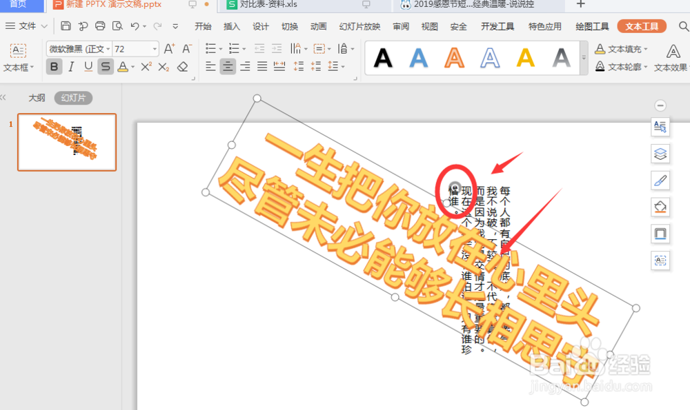Image resolution: width=690 pixels, height=410 pixels.
Task: Expand the numbered list dropdown arrow
Action: (x=244, y=49)
